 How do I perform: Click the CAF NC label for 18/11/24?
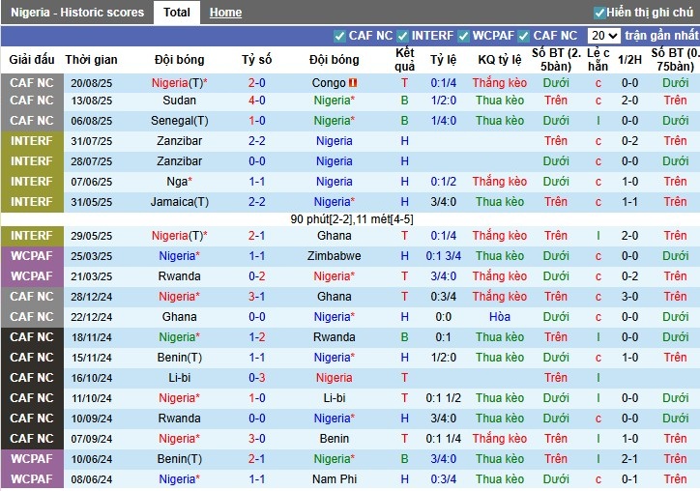click(32, 337)
